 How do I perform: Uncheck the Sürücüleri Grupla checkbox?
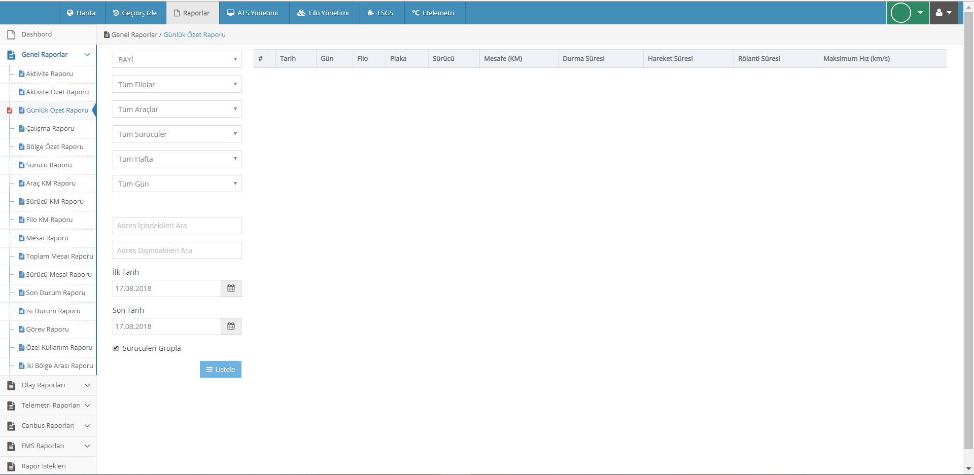[x=116, y=348]
